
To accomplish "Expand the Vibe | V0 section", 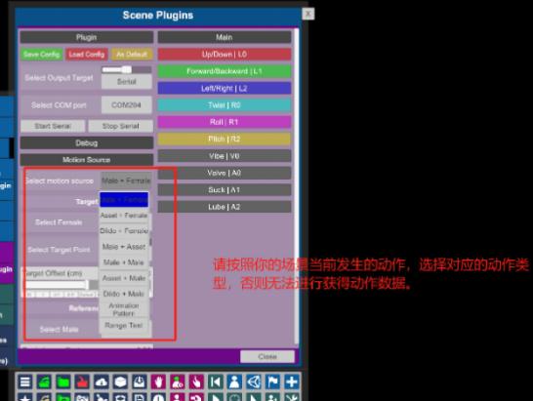I will 225,156.
